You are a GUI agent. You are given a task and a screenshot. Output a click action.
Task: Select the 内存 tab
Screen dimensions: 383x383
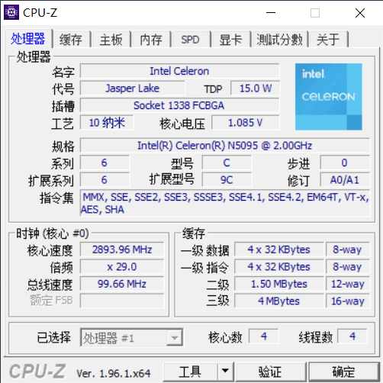pos(151,40)
